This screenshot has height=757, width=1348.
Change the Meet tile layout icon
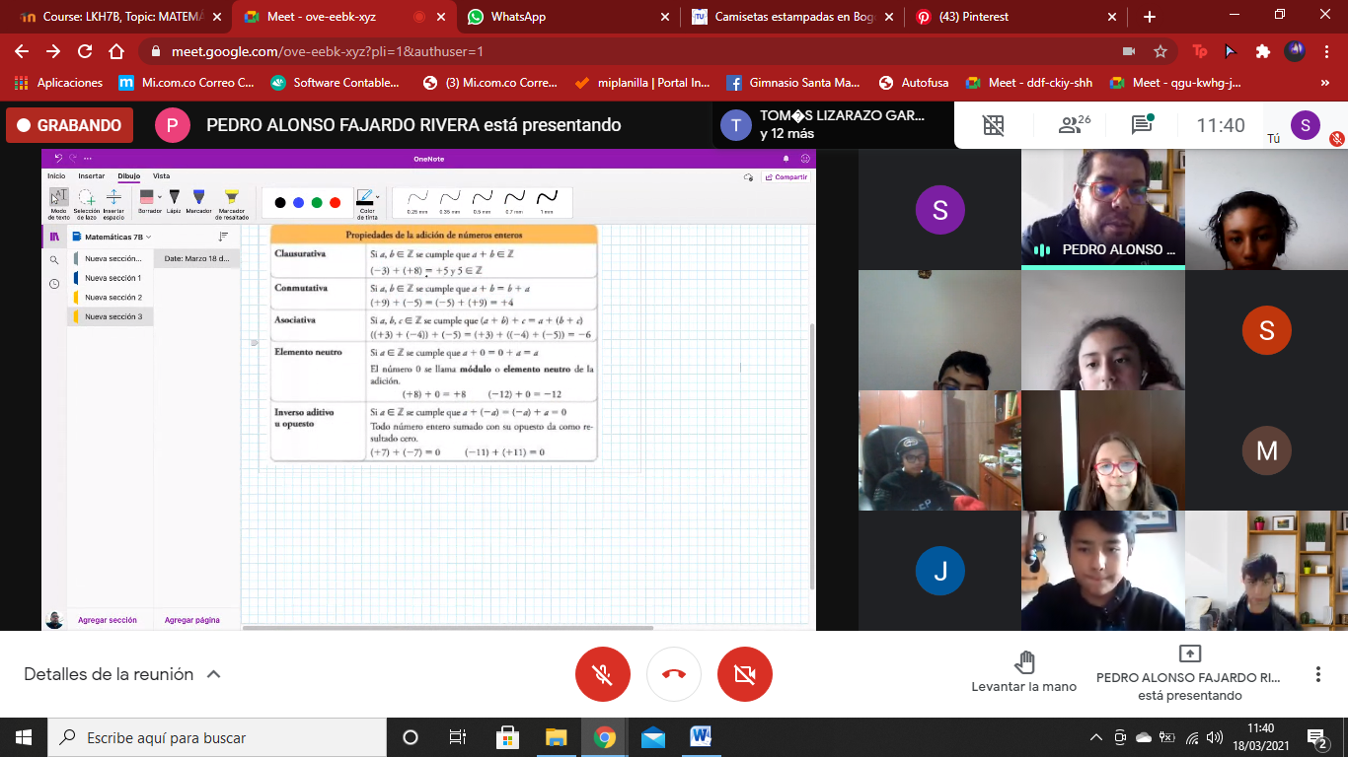(x=994, y=125)
